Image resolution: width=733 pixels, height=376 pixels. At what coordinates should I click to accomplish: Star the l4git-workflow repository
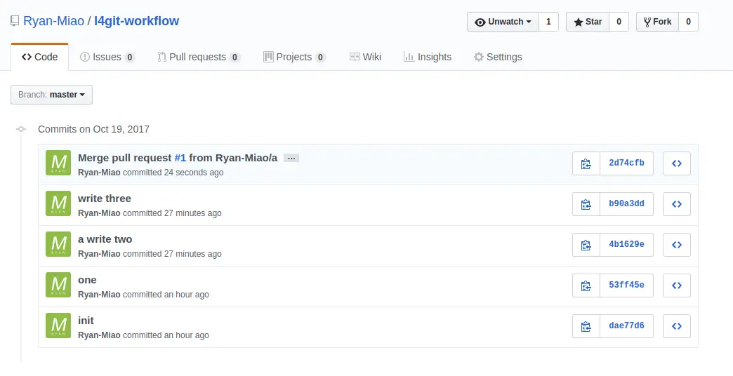[588, 22]
